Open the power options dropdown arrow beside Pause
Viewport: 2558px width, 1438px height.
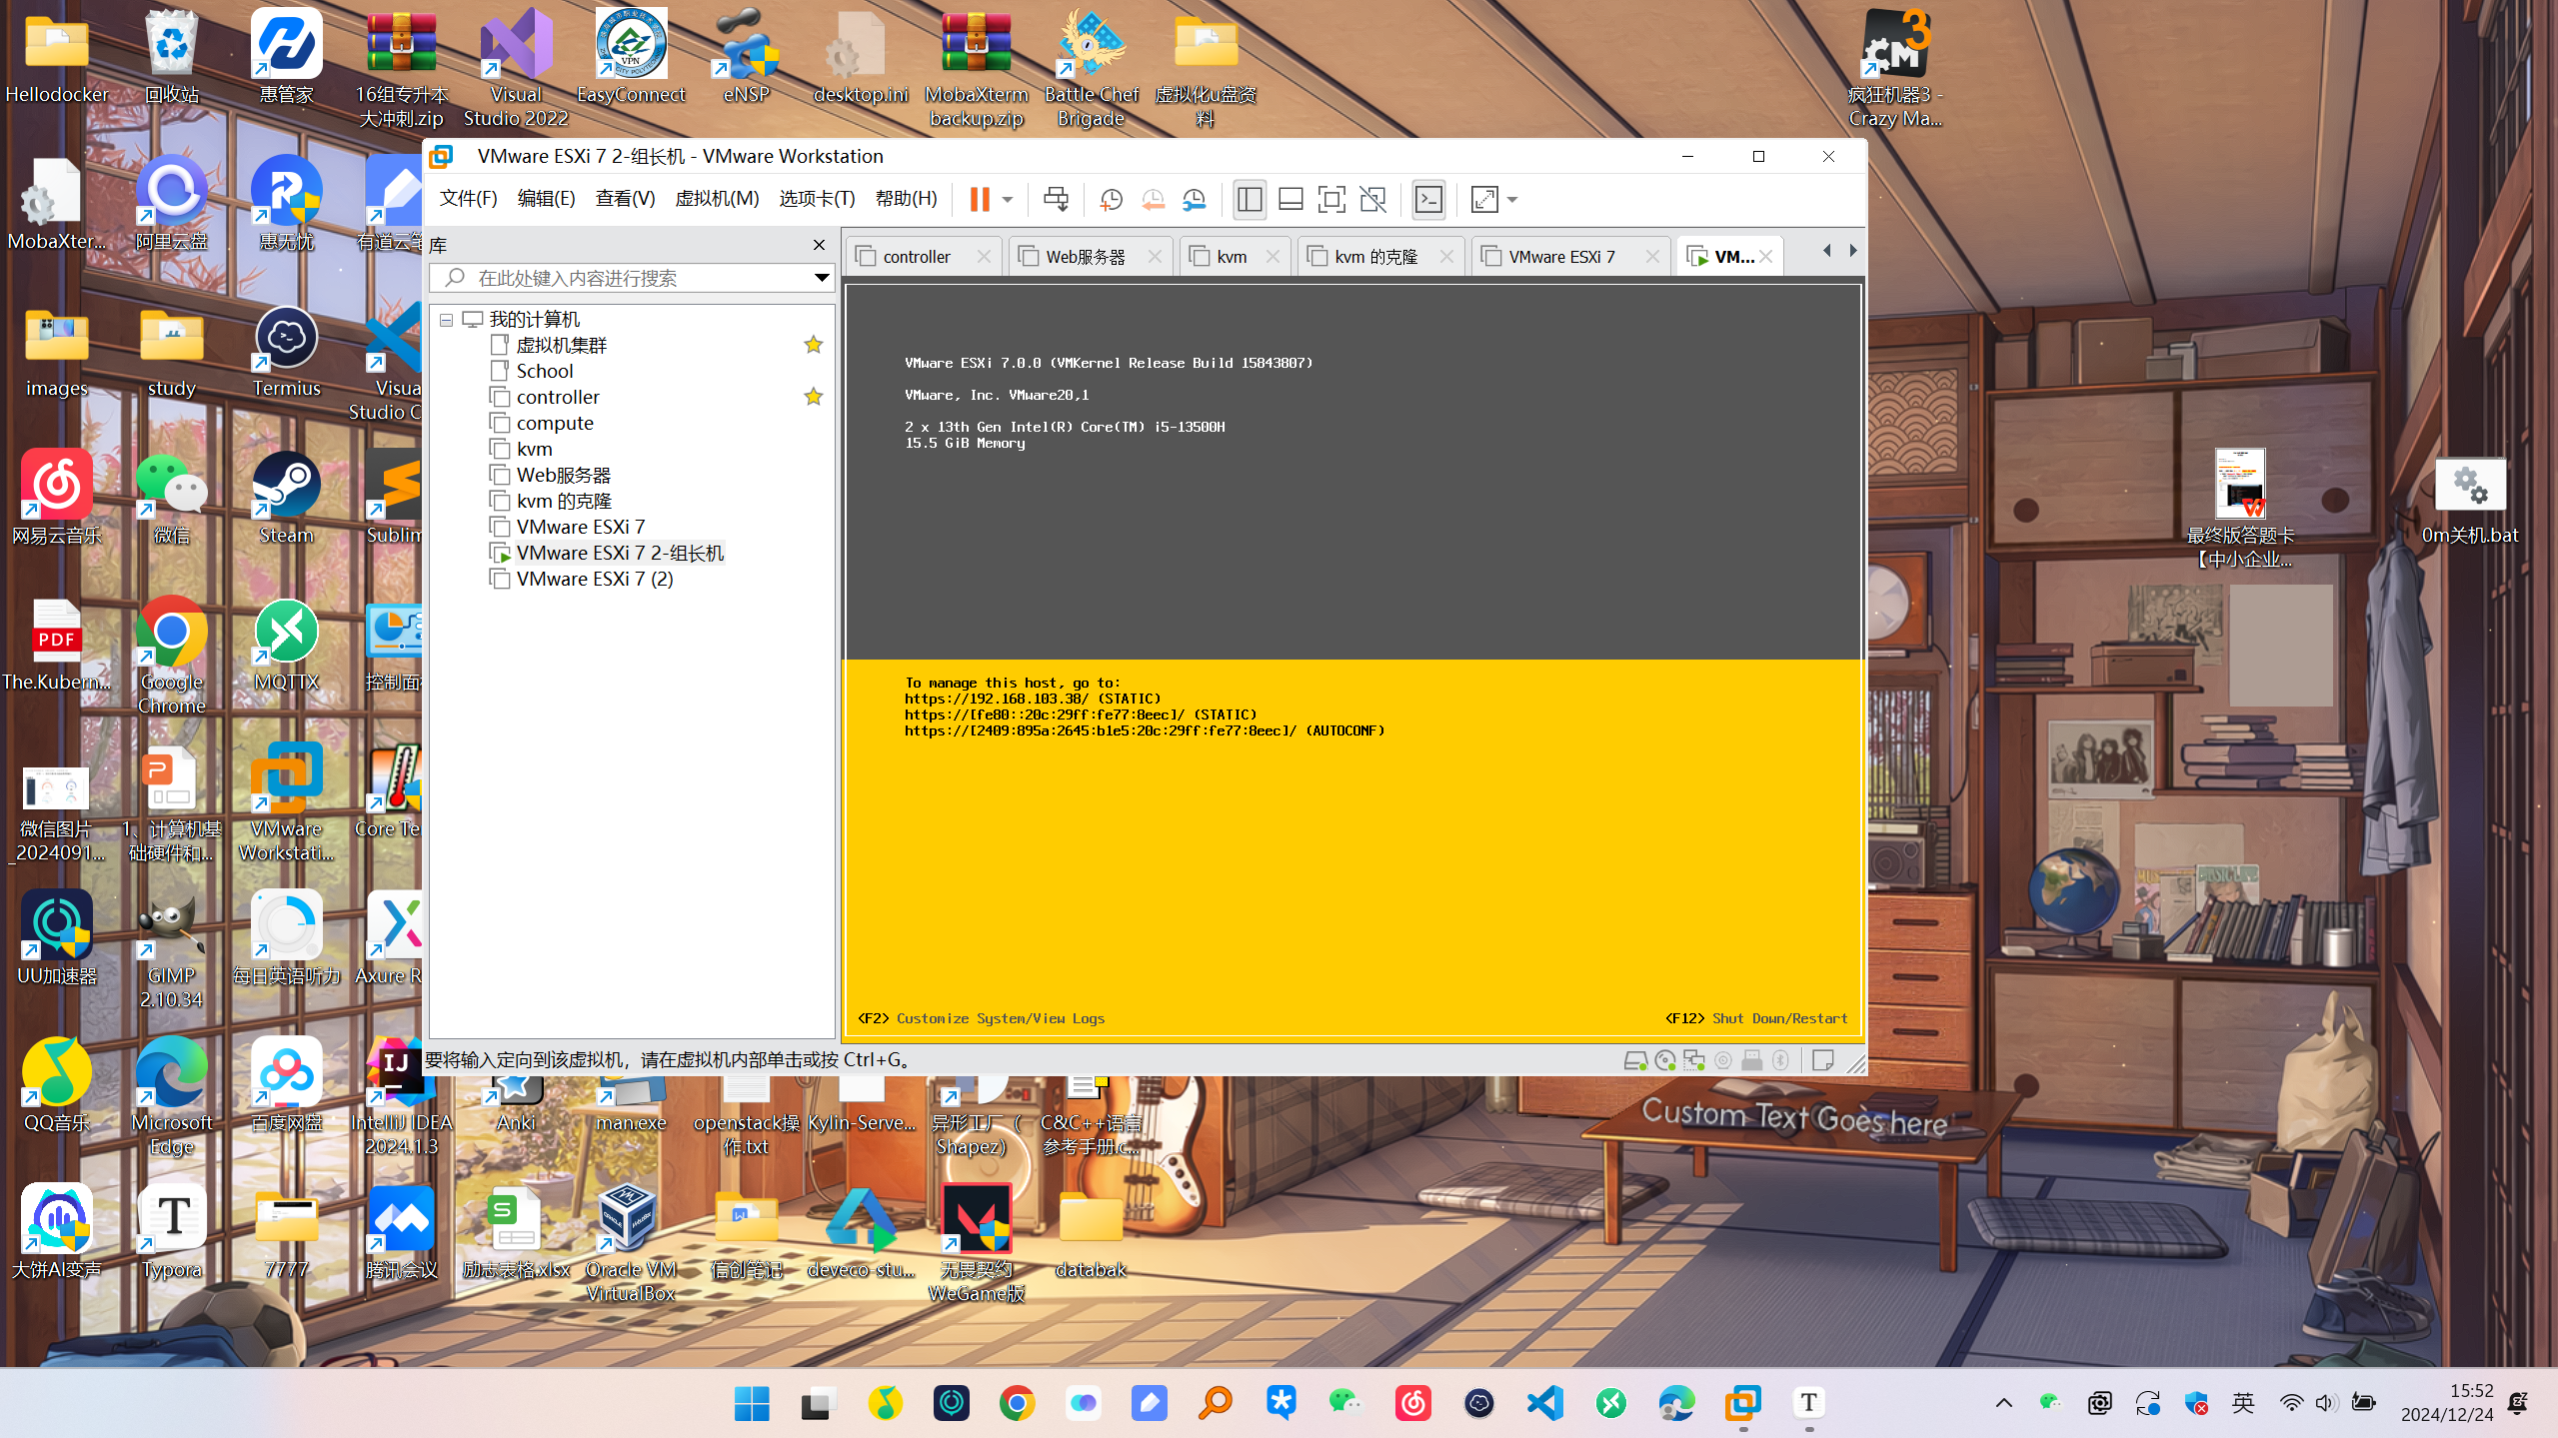pos(1008,200)
